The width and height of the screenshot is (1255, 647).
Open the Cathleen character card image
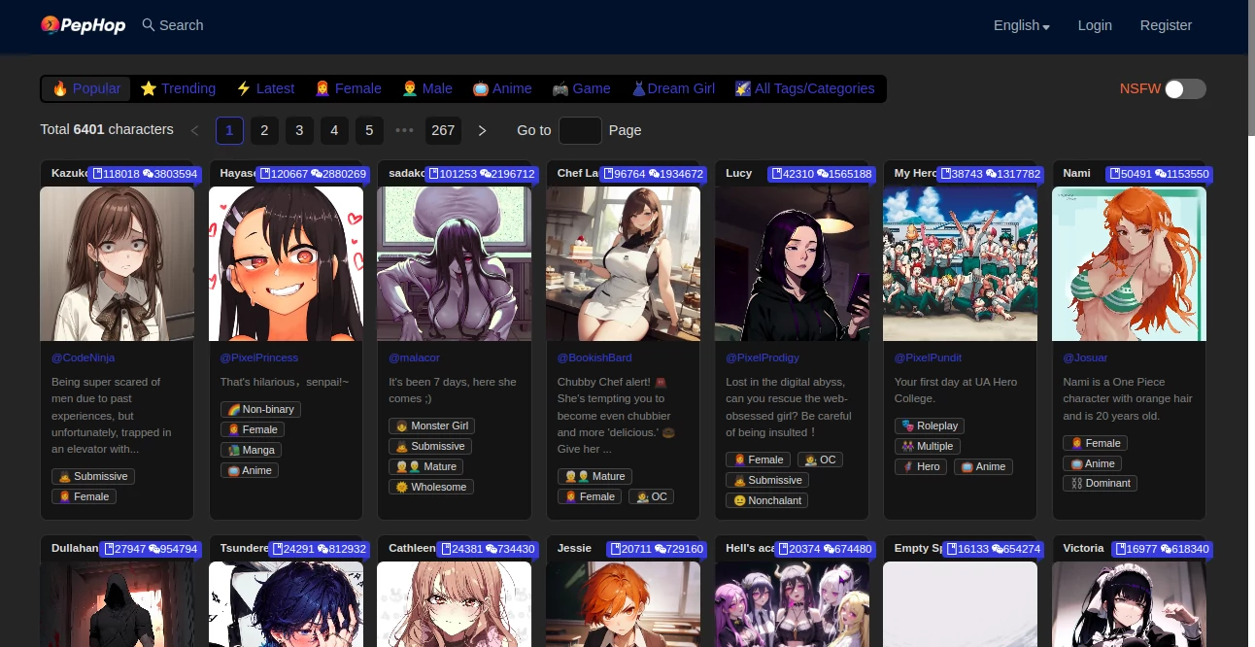tap(454, 604)
